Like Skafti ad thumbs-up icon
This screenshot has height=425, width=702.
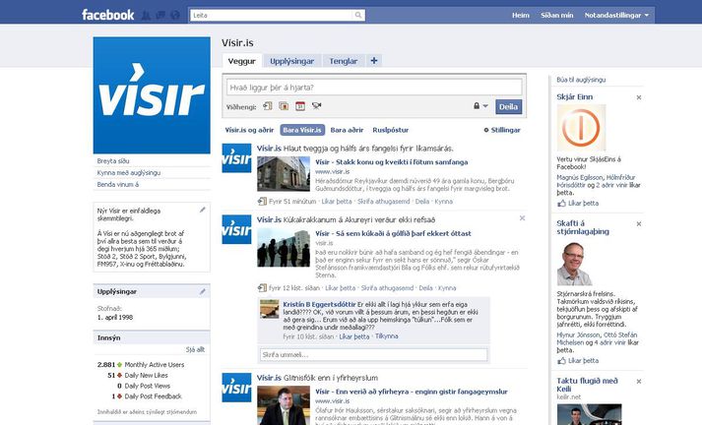[561, 361]
